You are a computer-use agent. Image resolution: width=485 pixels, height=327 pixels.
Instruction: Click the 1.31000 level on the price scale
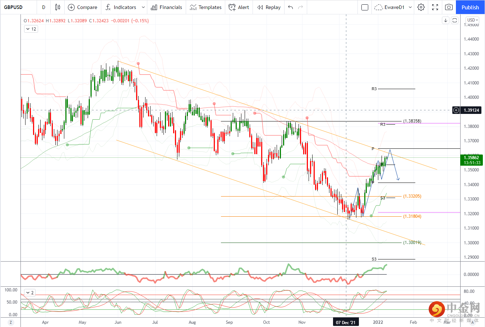tap(471, 228)
